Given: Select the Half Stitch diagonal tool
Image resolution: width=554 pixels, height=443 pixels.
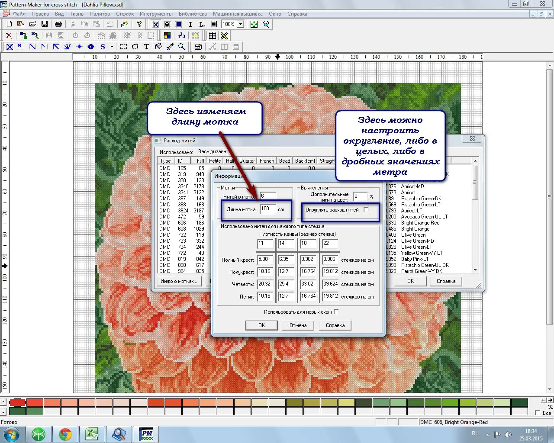Looking at the screenshot, I should coord(32,47).
